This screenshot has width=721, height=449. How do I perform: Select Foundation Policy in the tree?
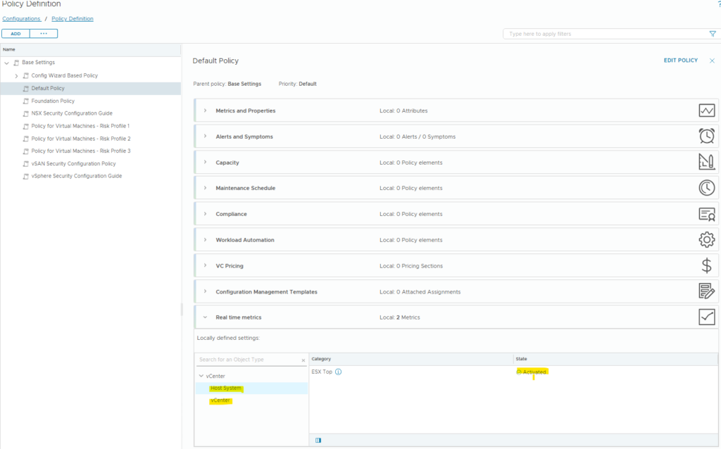coord(53,101)
